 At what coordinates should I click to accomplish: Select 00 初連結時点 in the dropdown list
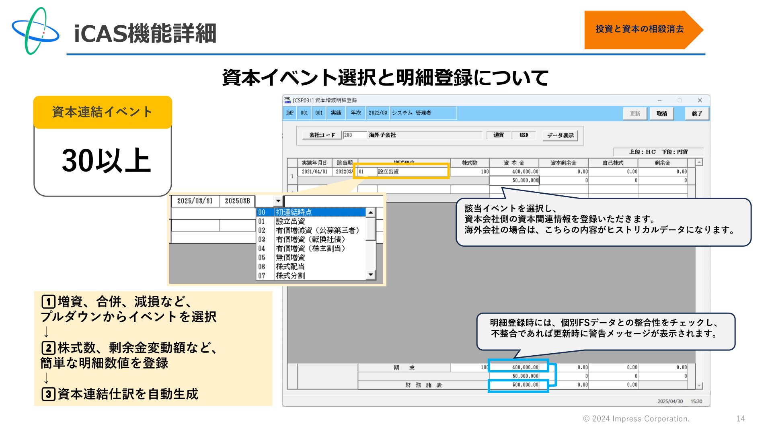tap(311, 212)
